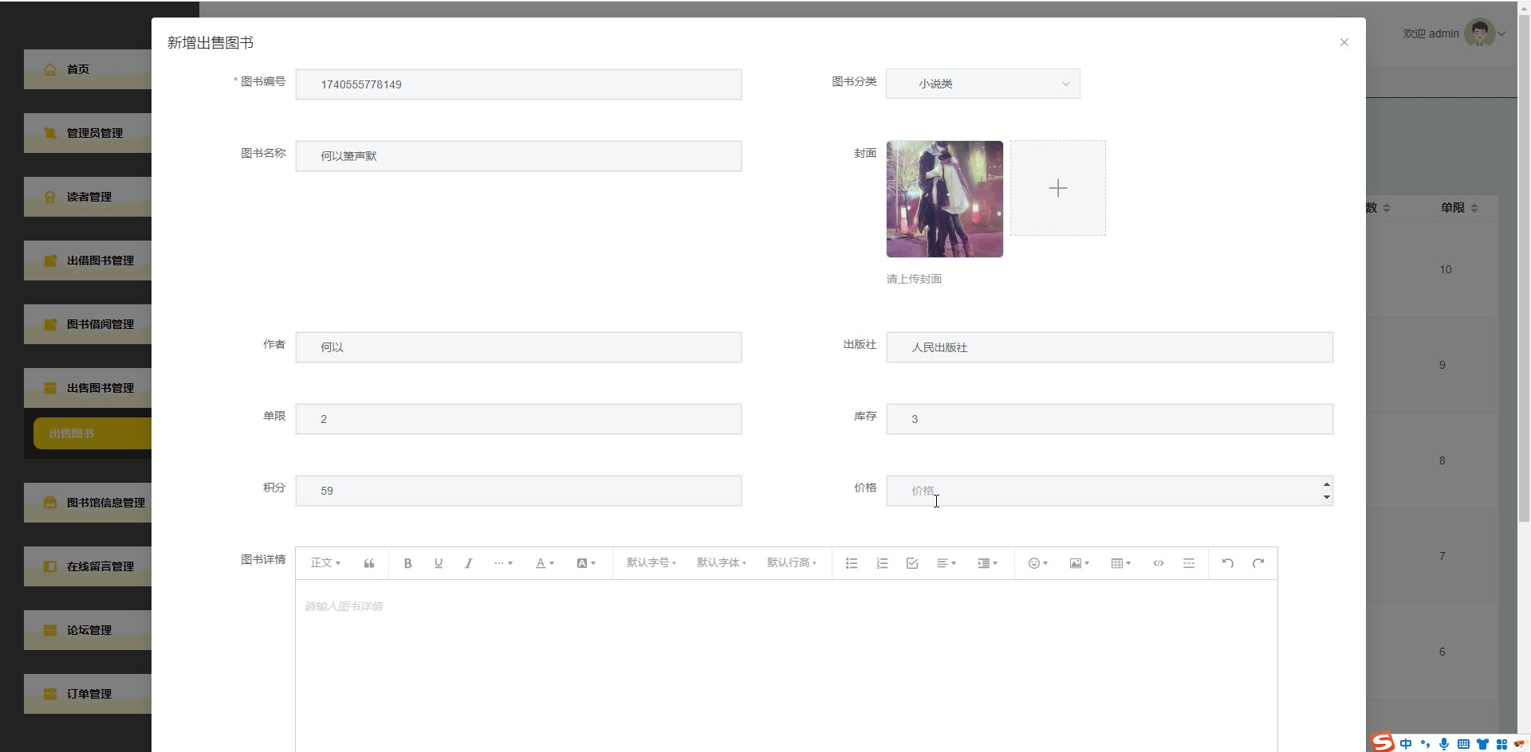1531x752 pixels.
Task: Insert a numbered list
Action: (882, 563)
